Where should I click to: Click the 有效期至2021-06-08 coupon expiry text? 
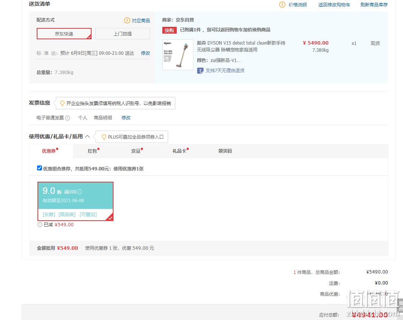[63, 200]
